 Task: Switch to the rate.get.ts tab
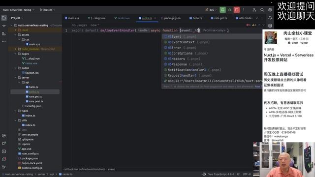pos(219,18)
